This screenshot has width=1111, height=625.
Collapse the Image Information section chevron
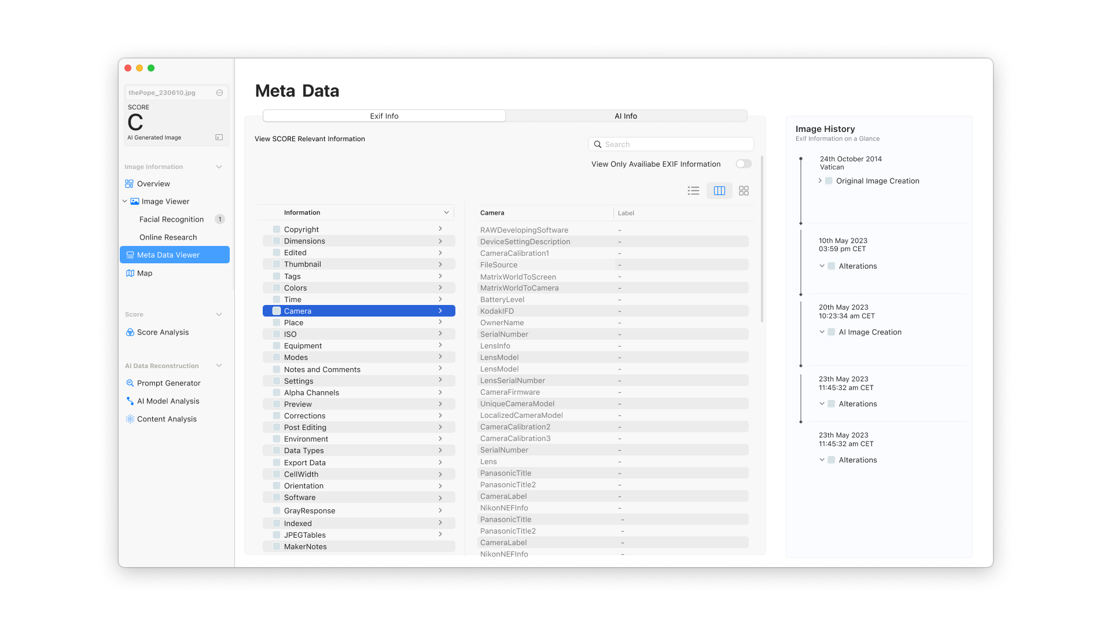pyautogui.click(x=219, y=167)
